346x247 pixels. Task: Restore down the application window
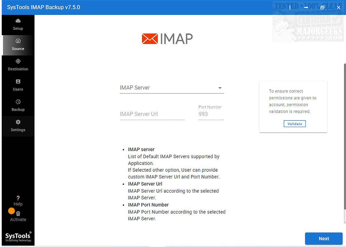pos(322,8)
